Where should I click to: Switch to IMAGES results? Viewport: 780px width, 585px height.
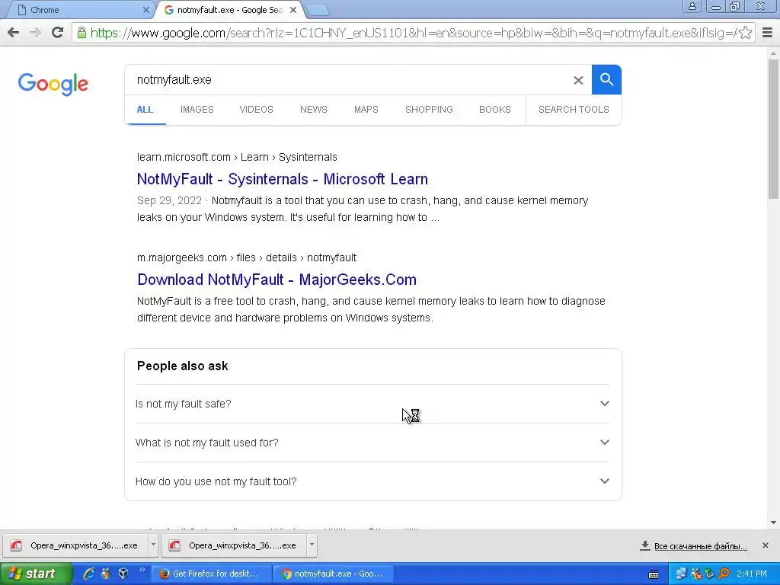click(x=197, y=110)
